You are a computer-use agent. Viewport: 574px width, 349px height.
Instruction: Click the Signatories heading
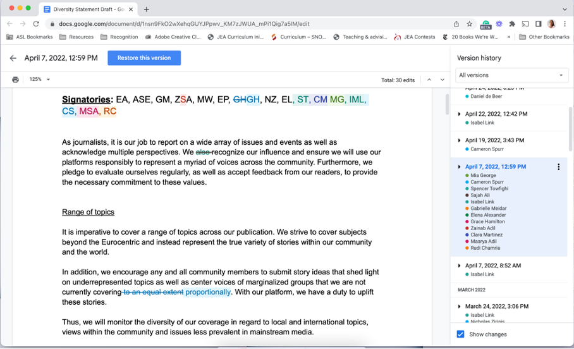[x=86, y=100]
